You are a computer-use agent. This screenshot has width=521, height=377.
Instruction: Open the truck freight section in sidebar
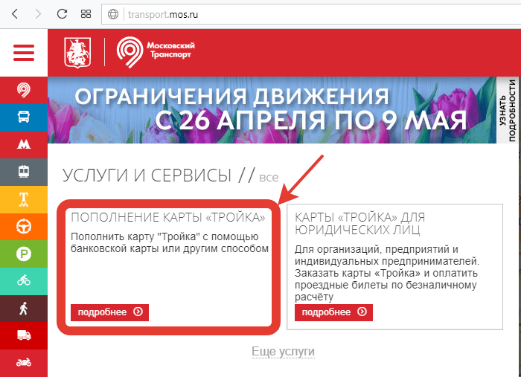pyautogui.click(x=24, y=335)
